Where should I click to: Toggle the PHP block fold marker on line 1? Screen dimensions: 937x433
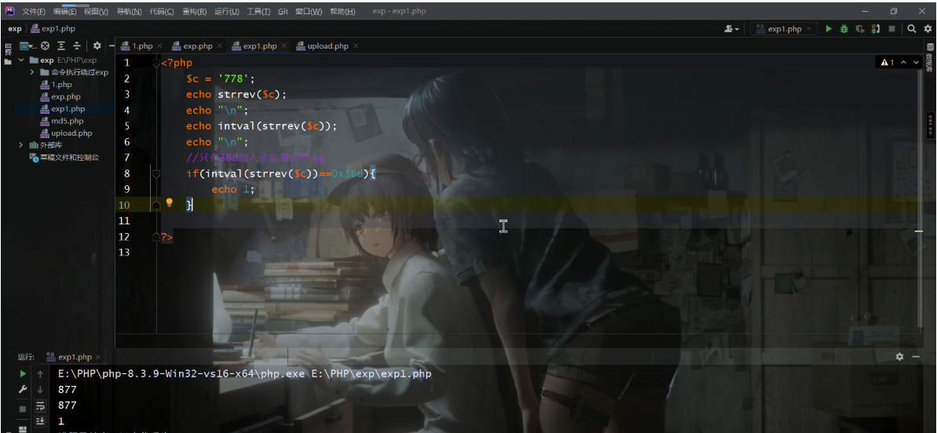[156, 63]
